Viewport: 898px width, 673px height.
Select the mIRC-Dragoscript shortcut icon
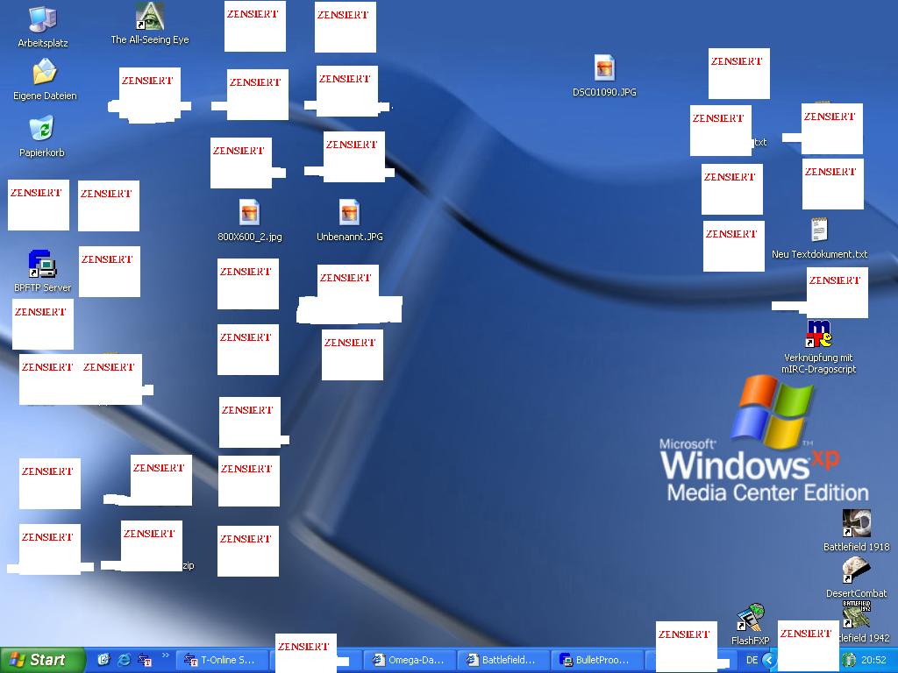click(x=819, y=334)
